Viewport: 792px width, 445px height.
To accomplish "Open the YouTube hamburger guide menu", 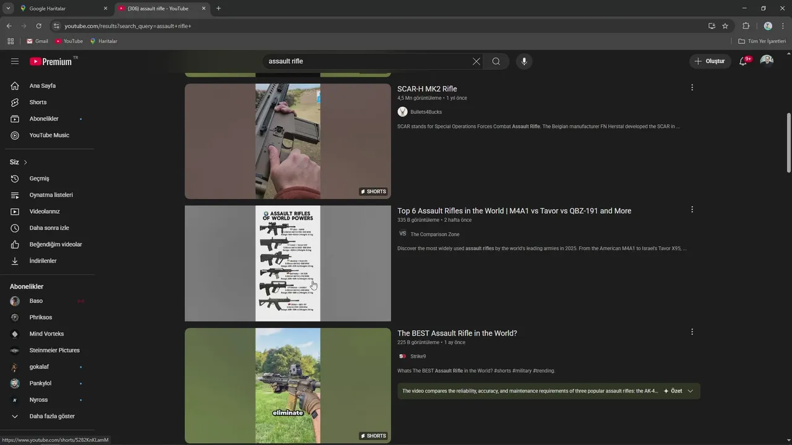I will pyautogui.click(x=15, y=61).
